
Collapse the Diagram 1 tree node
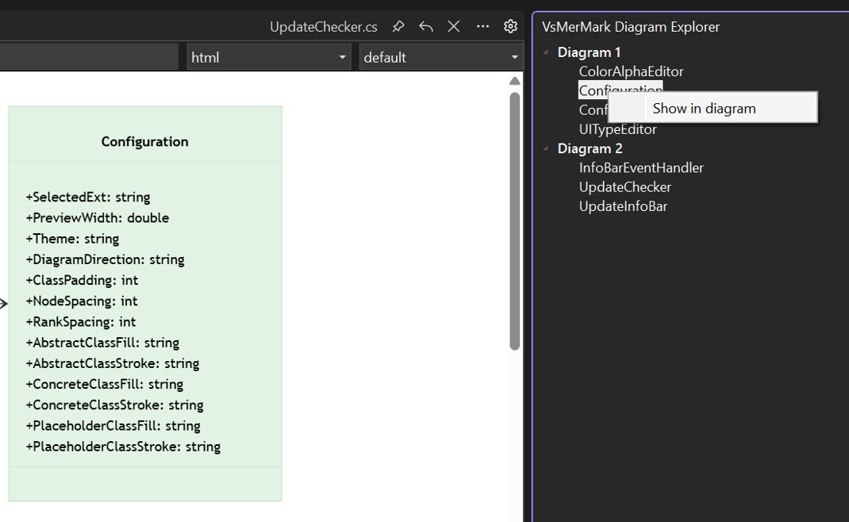tap(546, 52)
